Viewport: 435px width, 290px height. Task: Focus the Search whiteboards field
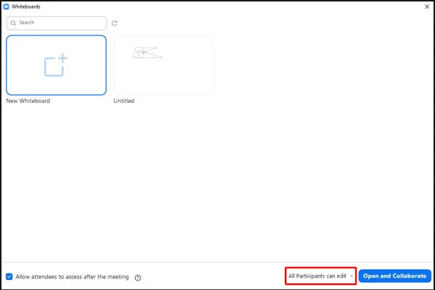coord(57,23)
